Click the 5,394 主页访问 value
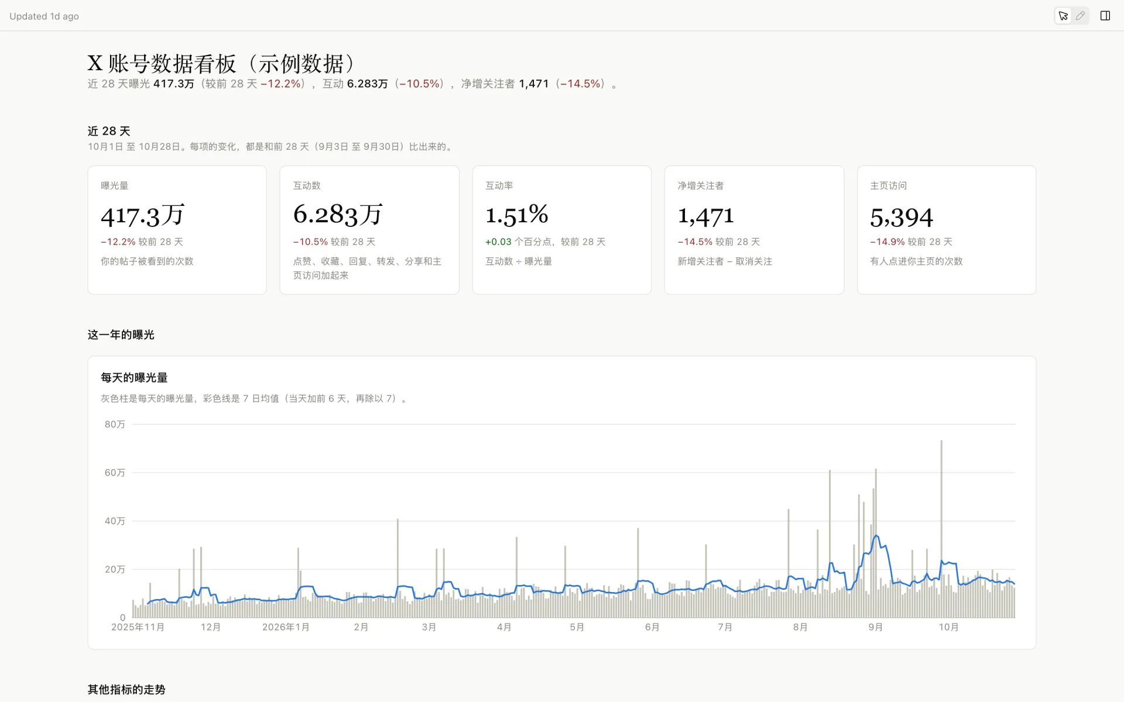 click(902, 217)
